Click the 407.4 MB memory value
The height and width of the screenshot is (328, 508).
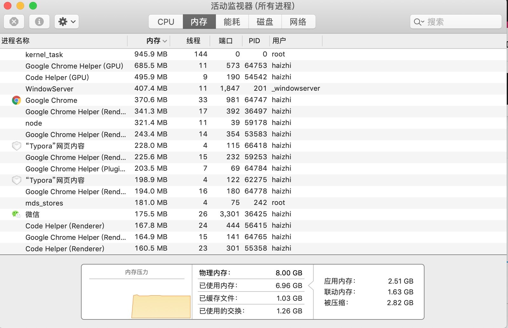[x=151, y=89]
